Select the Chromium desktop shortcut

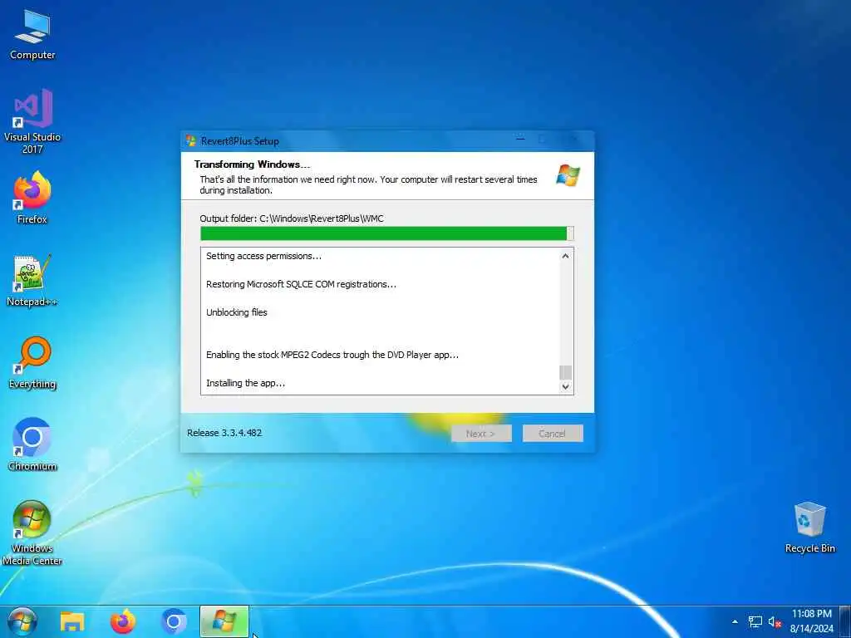click(32, 445)
